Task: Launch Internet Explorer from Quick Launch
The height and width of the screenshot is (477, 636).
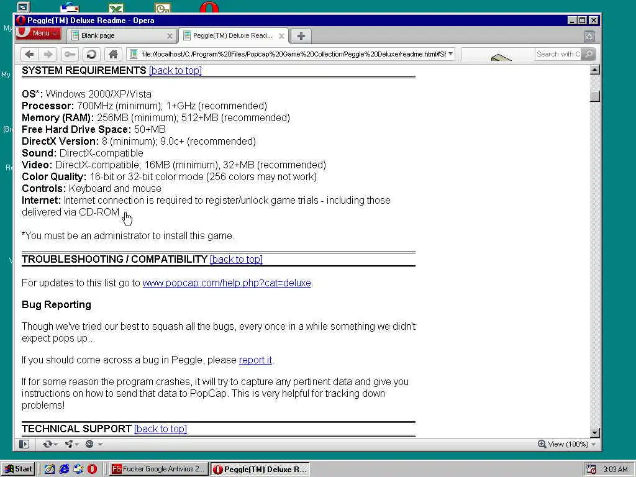Action: click(64, 469)
